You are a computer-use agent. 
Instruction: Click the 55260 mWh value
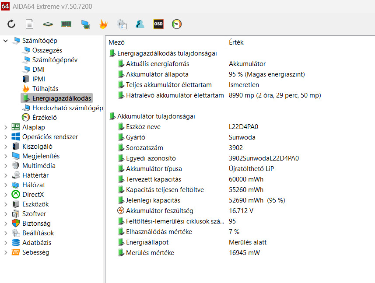(x=246, y=190)
